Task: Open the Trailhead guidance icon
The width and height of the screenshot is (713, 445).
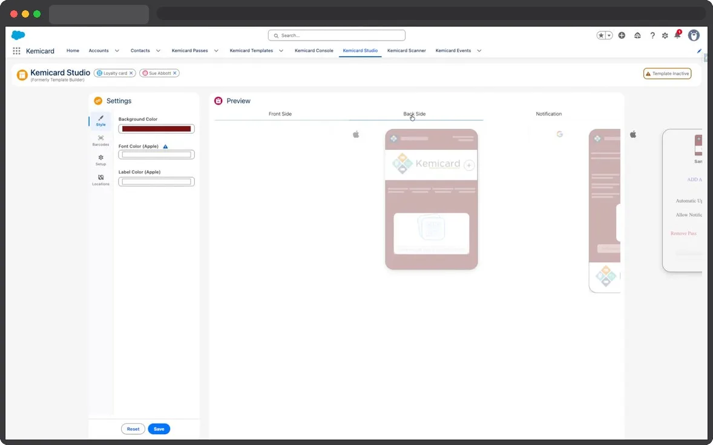Action: (637, 36)
